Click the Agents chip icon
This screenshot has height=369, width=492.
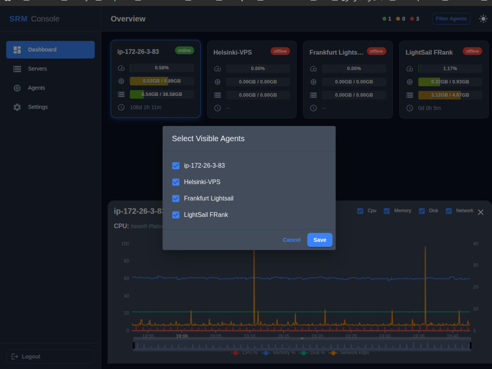17,88
